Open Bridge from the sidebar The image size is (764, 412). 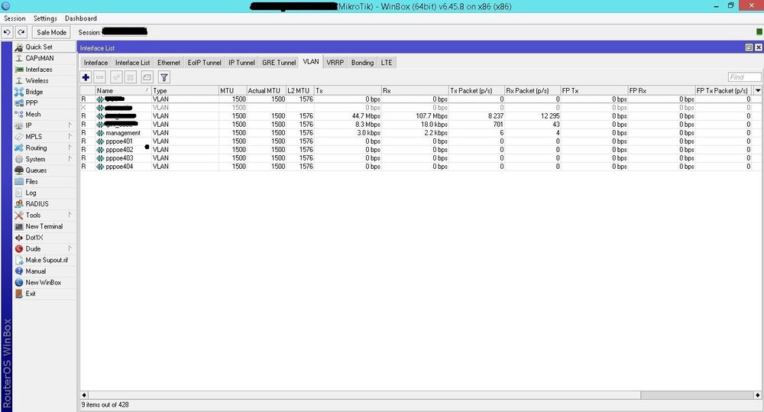tap(34, 92)
